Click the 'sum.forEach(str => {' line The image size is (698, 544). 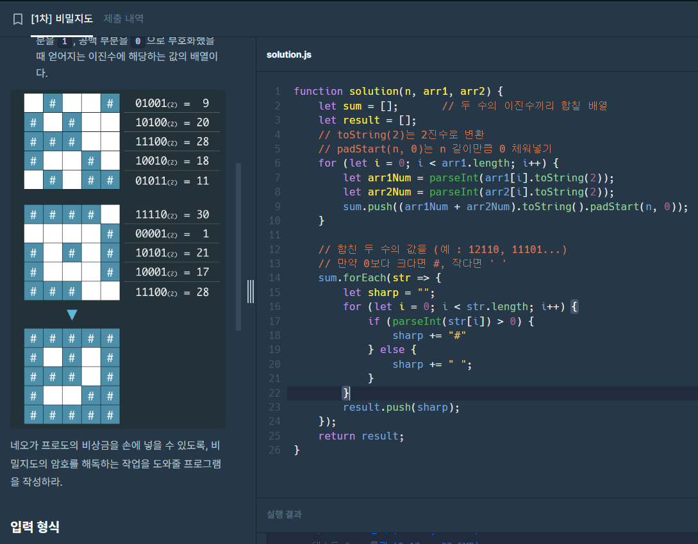coord(379,278)
